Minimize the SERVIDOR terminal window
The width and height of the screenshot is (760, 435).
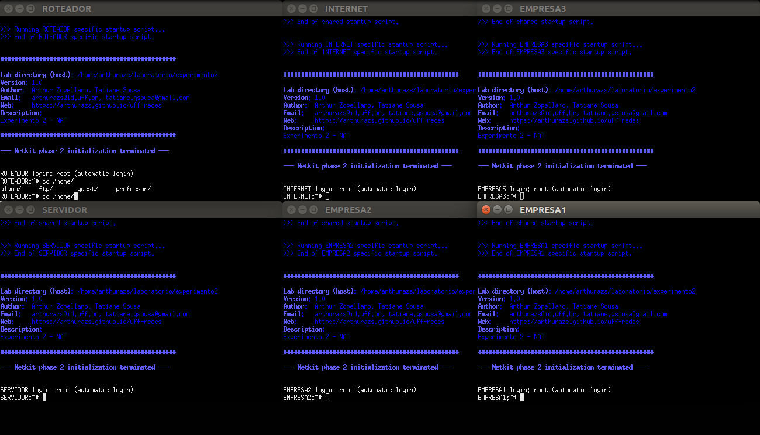[x=19, y=210]
